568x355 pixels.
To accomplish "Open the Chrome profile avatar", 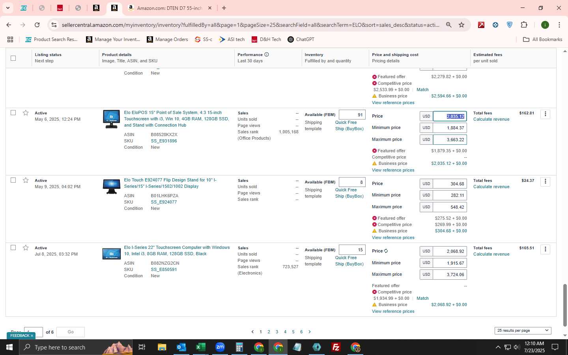I will pos(545,25).
